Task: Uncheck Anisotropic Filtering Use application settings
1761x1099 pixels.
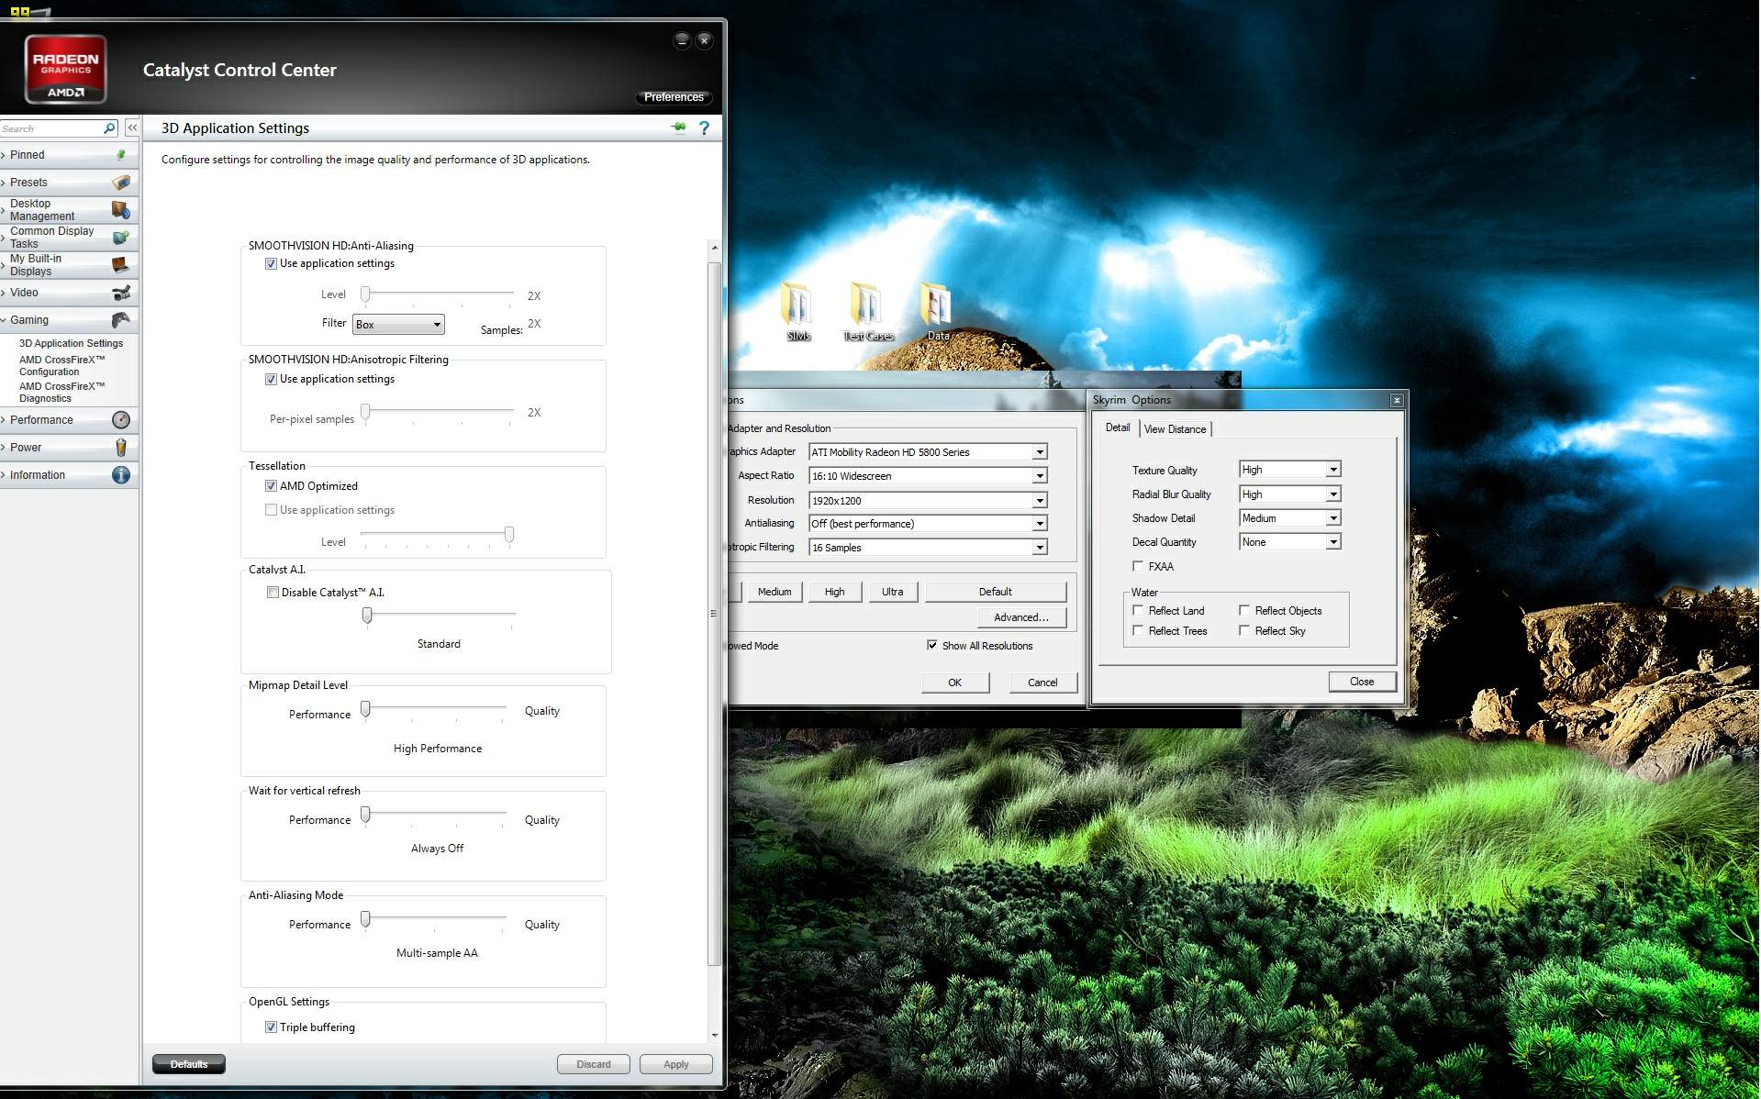Action: (271, 380)
